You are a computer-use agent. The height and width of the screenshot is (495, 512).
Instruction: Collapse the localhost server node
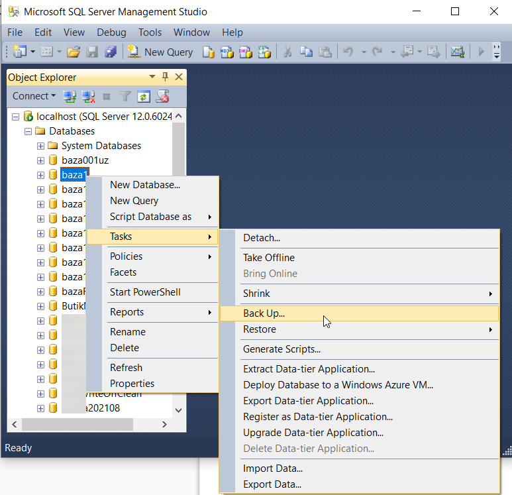point(15,117)
